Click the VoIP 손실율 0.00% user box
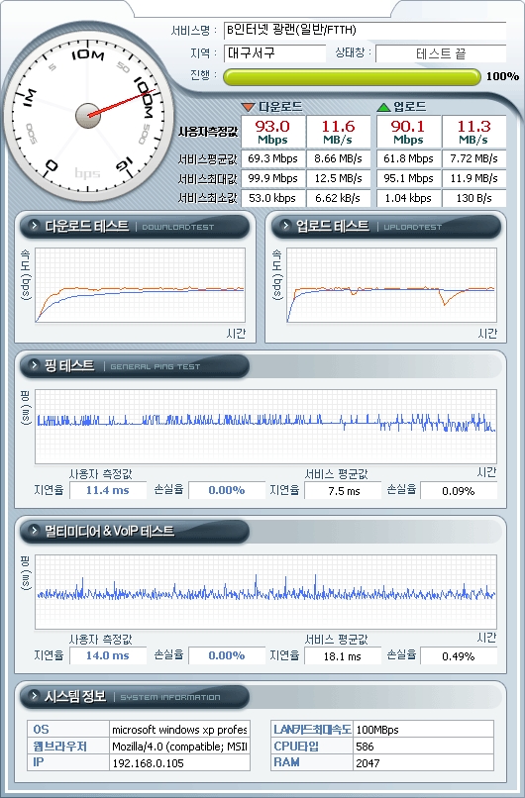The image size is (525, 798). (x=227, y=655)
